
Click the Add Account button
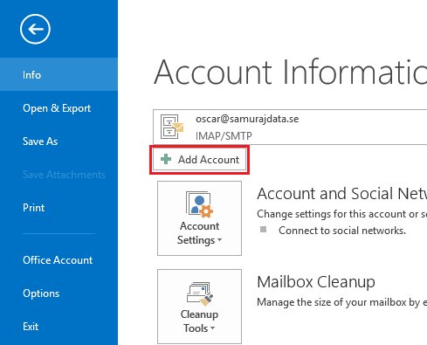click(200, 160)
